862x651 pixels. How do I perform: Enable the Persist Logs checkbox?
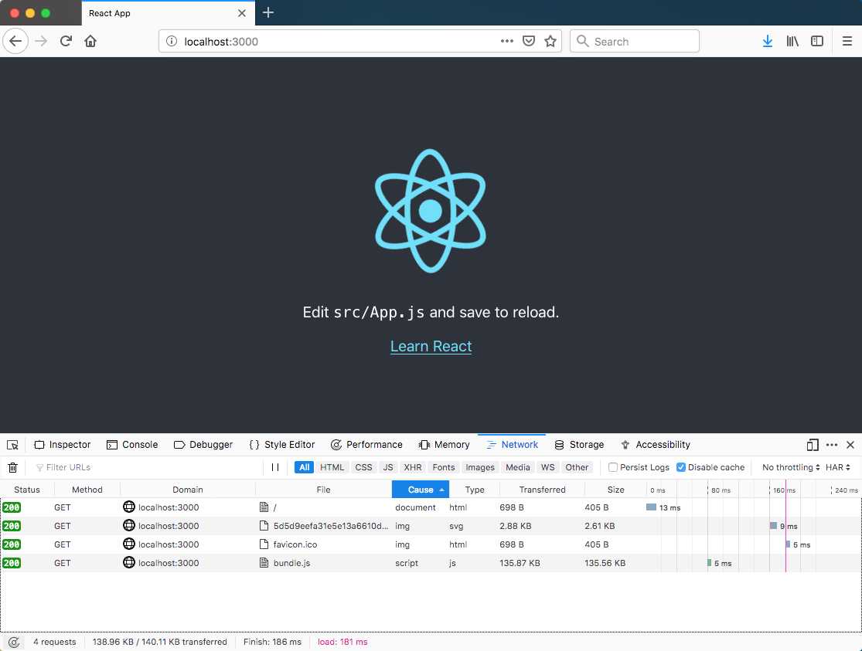tap(613, 467)
